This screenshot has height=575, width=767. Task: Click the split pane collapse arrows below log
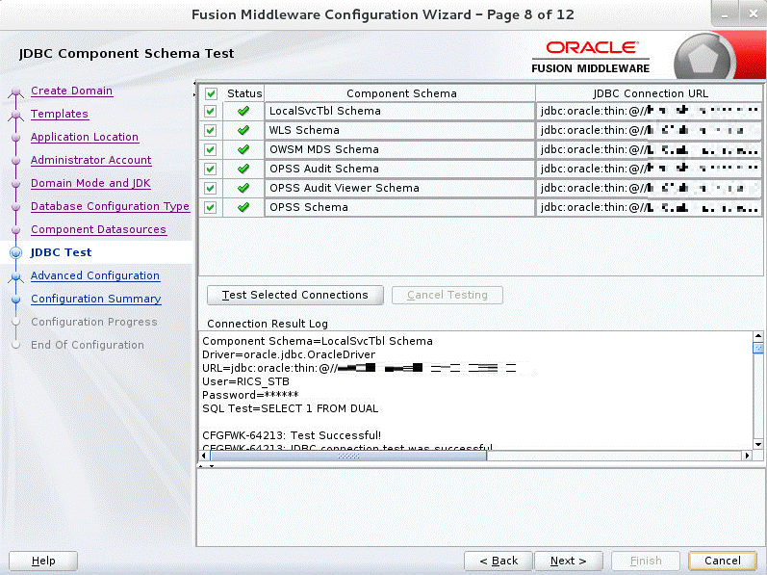click(x=206, y=466)
